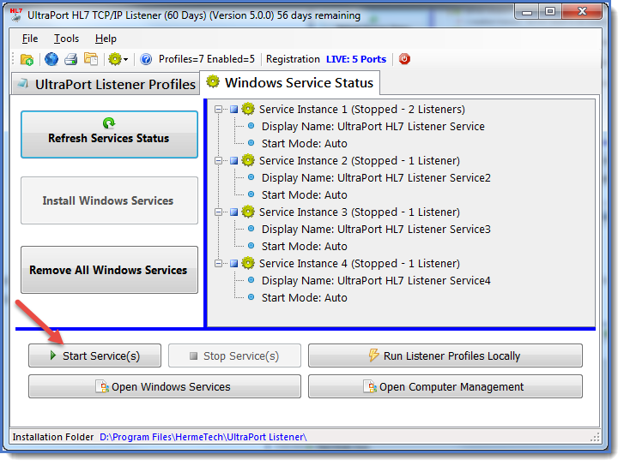This screenshot has width=624, height=466.
Task: Select Start Mode: Auto under Service Instance 4
Action: (305, 297)
